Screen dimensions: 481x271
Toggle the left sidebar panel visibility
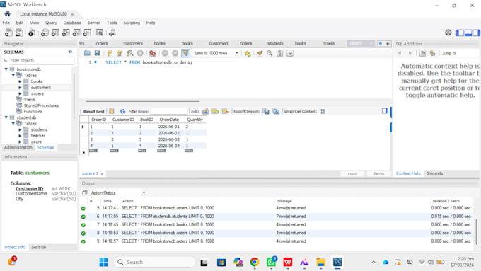pos(460,33)
